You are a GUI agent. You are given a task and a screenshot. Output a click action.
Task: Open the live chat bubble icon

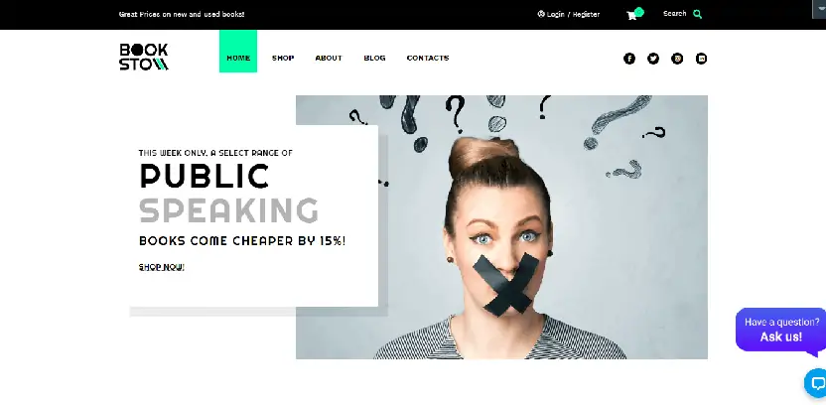[816, 383]
